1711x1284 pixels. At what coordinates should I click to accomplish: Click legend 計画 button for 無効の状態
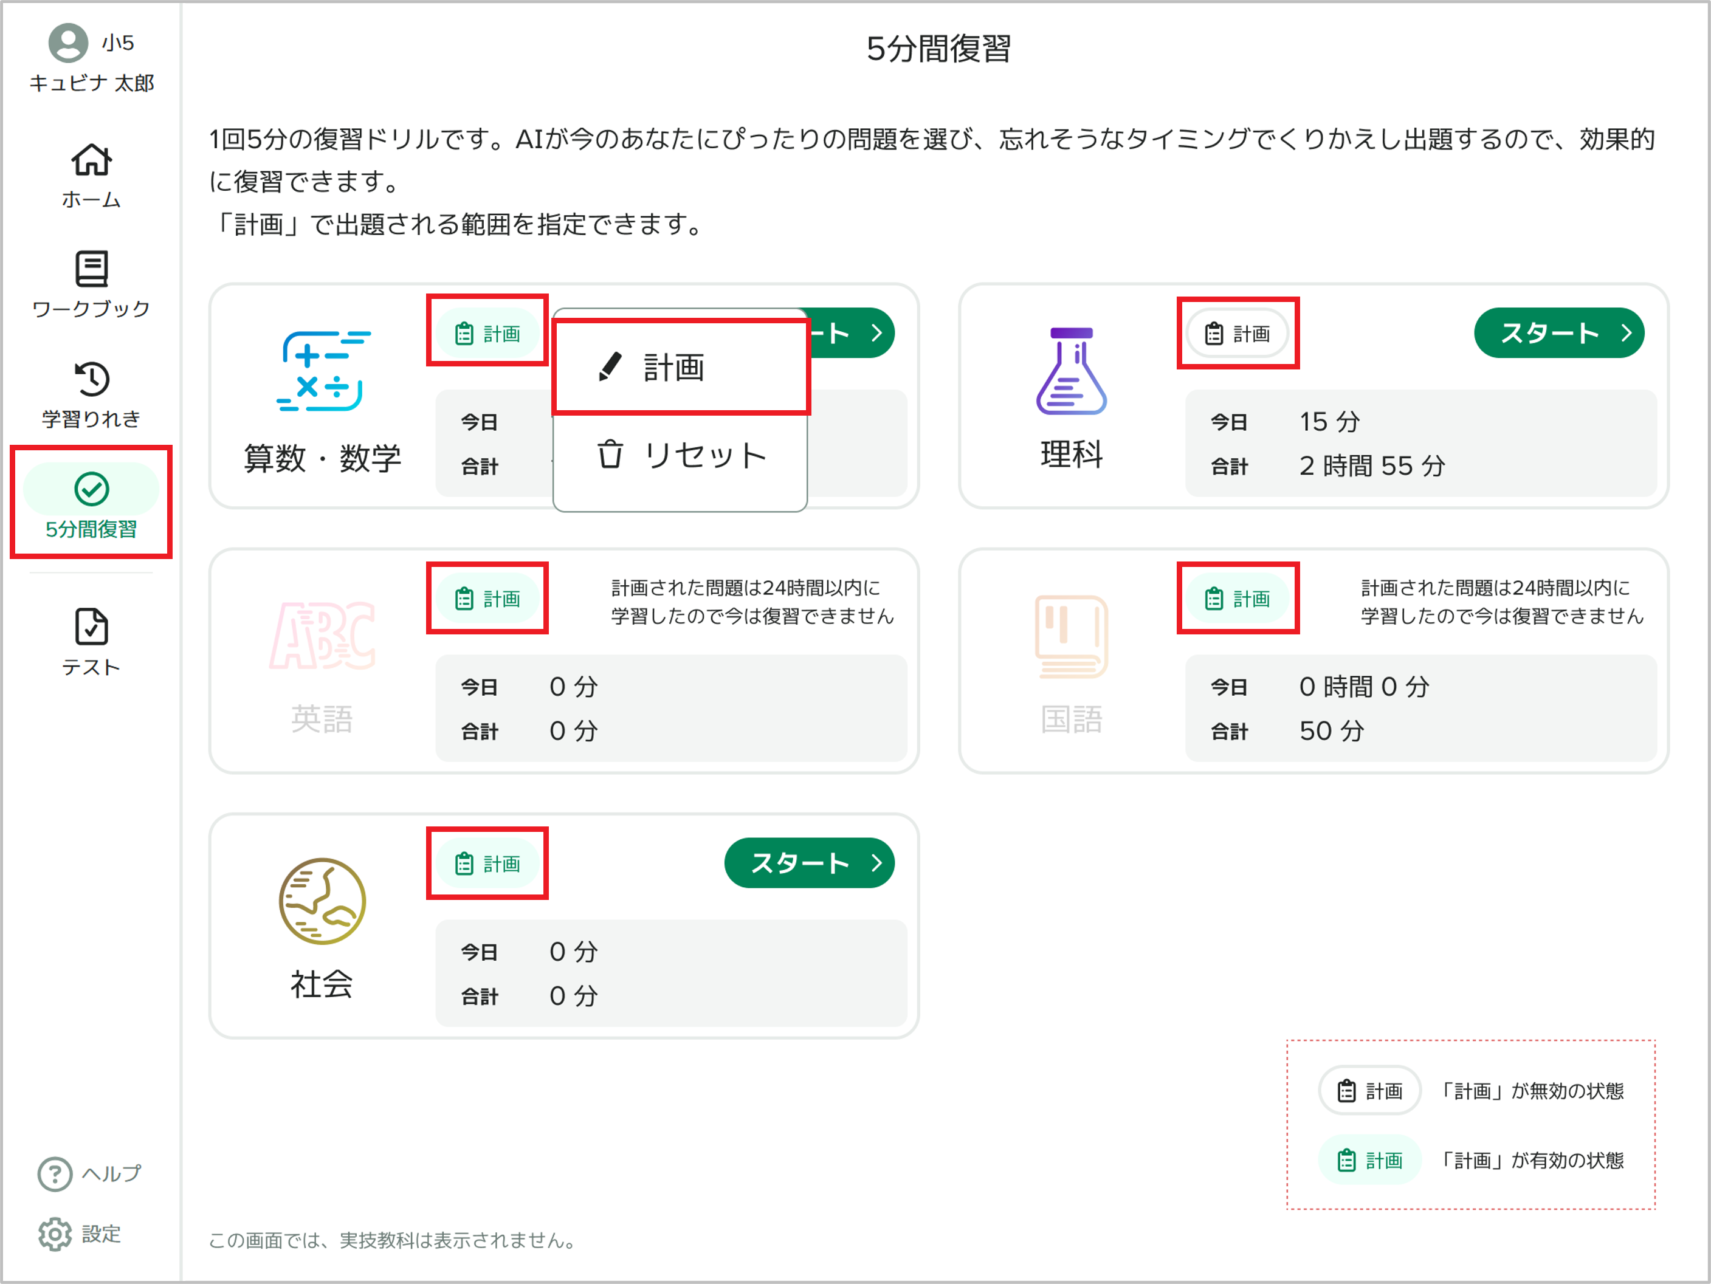[x=1369, y=1091]
